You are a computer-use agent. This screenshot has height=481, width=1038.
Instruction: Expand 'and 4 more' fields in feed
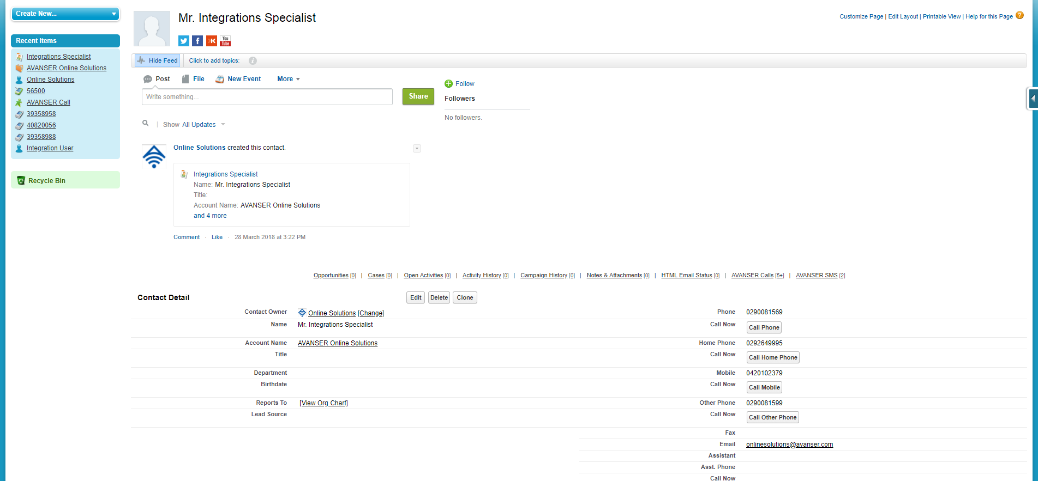pyautogui.click(x=210, y=216)
